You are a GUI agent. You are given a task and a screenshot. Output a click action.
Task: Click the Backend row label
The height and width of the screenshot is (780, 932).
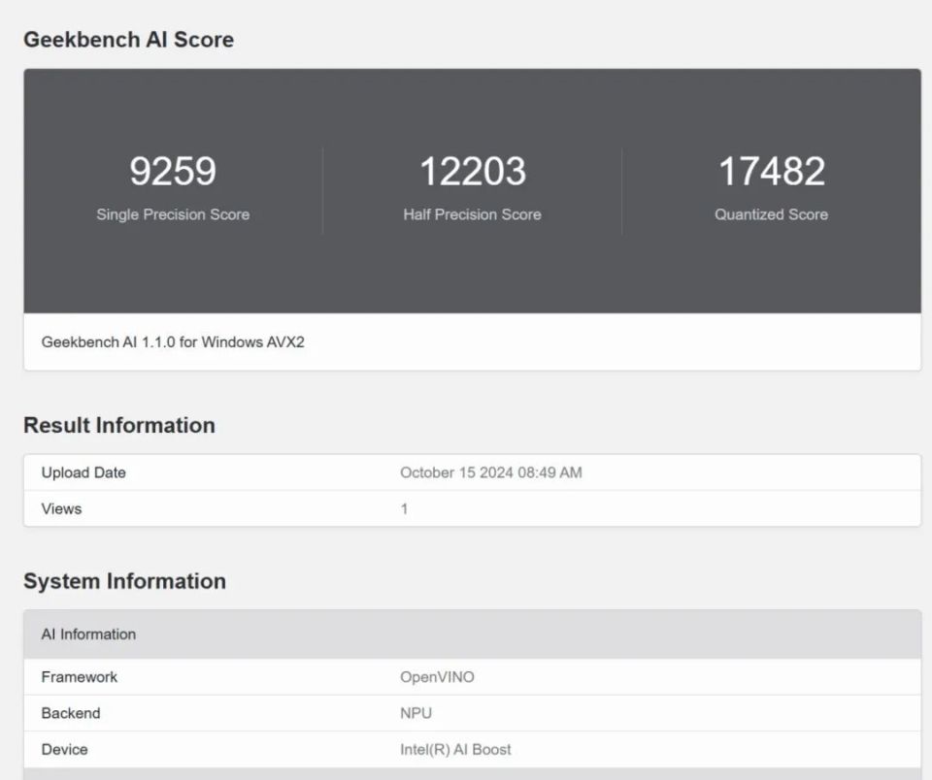[x=71, y=713]
